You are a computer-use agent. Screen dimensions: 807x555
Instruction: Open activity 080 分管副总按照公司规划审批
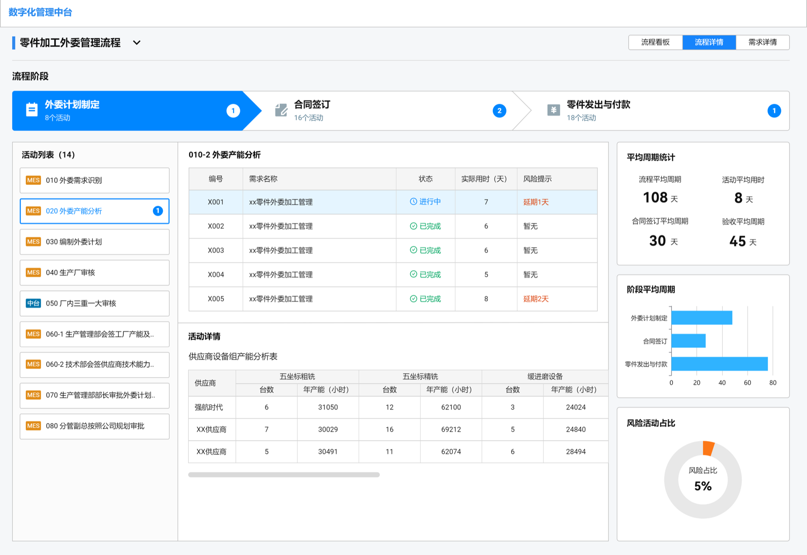point(95,426)
